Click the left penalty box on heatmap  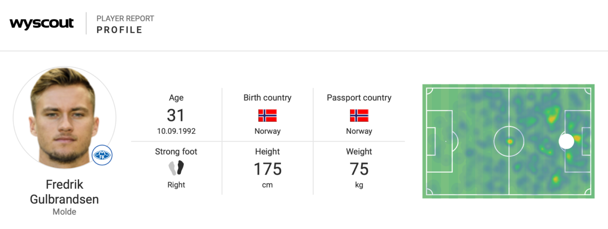click(439, 141)
